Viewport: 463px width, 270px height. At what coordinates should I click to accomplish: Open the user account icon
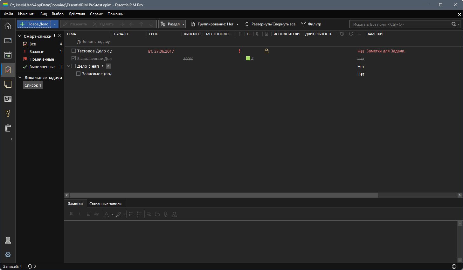8,240
